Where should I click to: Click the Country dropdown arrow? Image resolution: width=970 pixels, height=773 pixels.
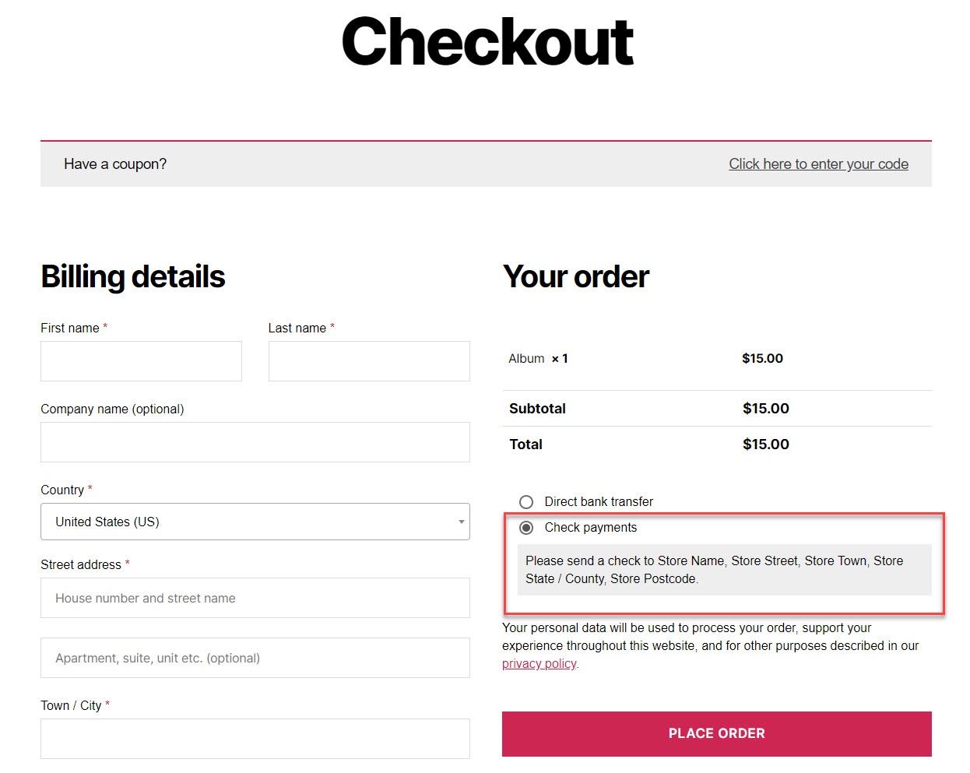[x=459, y=522]
